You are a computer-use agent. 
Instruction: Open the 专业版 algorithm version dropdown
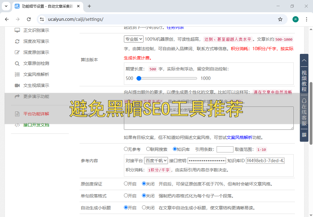pyautogui.click(x=133, y=39)
